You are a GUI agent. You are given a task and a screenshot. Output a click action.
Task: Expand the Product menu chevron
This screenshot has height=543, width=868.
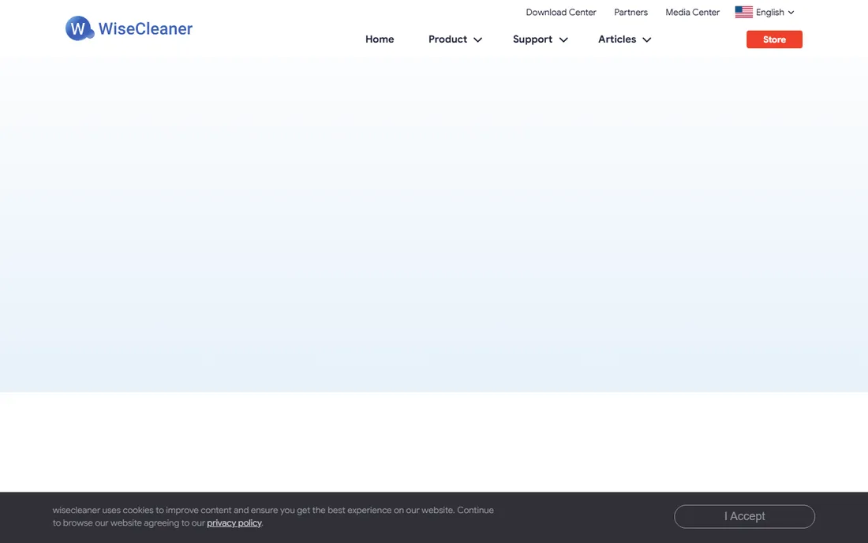477,39
